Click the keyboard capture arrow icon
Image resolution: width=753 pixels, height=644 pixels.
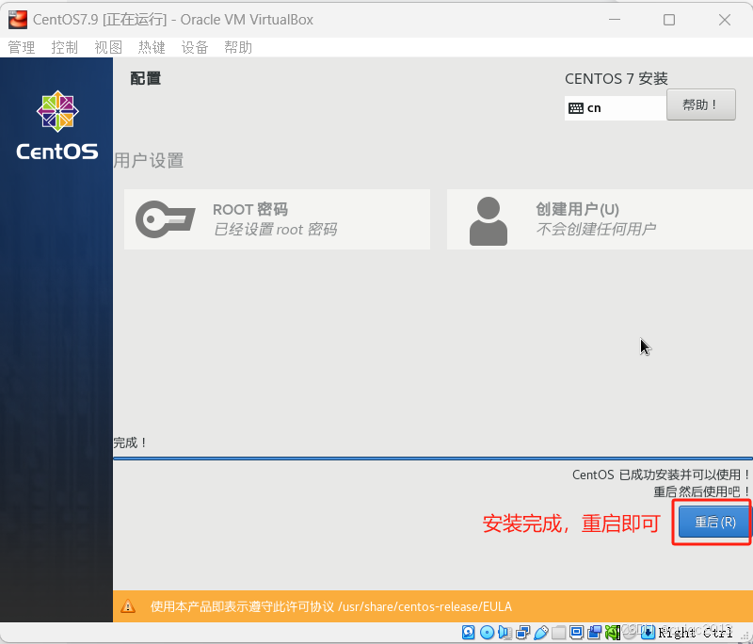[648, 632]
